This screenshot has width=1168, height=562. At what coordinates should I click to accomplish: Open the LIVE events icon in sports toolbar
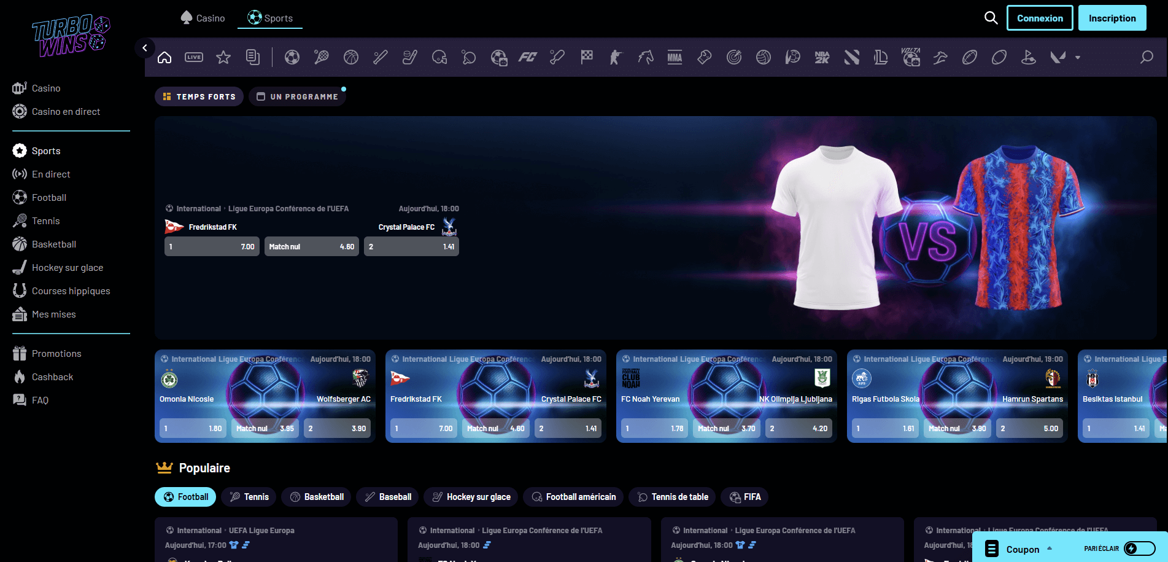click(194, 57)
